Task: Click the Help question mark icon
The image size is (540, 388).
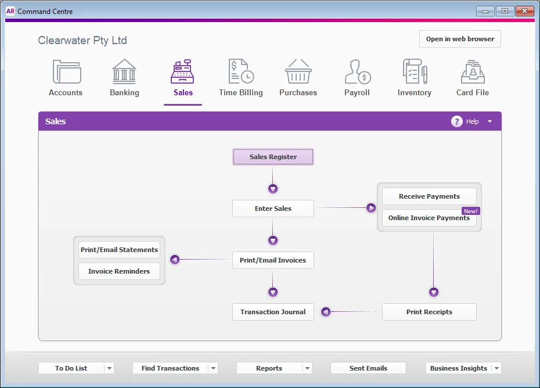Action: click(457, 121)
